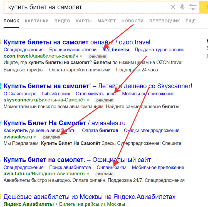Open Оплата билетов sitelink

[100, 131]
